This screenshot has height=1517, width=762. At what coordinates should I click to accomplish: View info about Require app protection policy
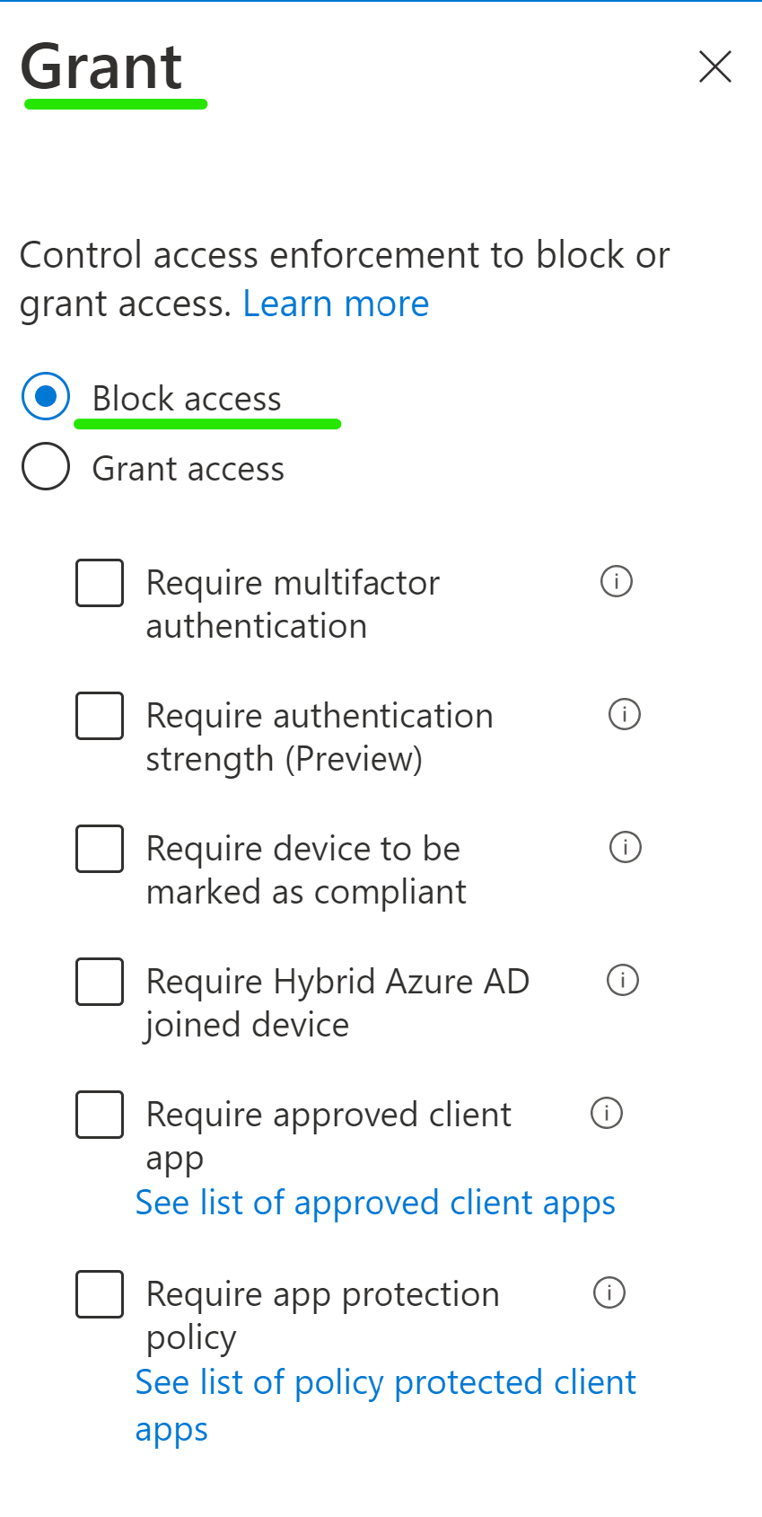pos(609,1292)
